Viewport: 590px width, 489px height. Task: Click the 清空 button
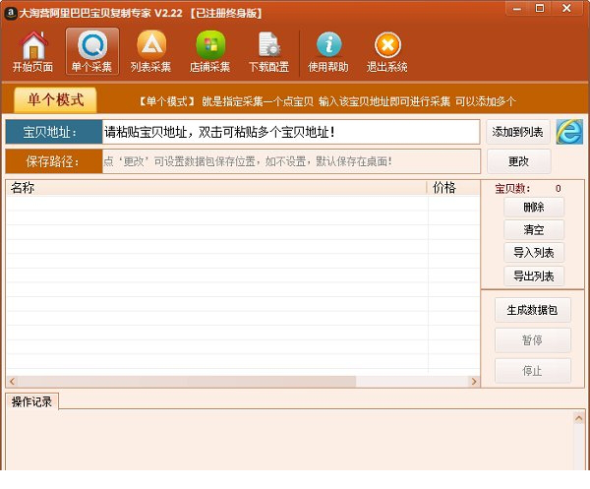point(534,229)
